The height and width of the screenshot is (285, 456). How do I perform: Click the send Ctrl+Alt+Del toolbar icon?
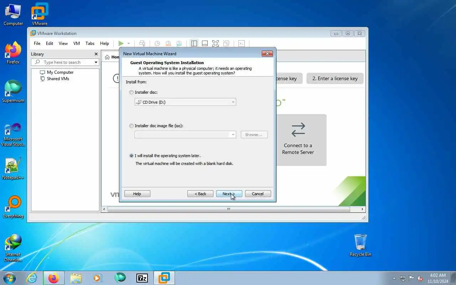[142, 43]
